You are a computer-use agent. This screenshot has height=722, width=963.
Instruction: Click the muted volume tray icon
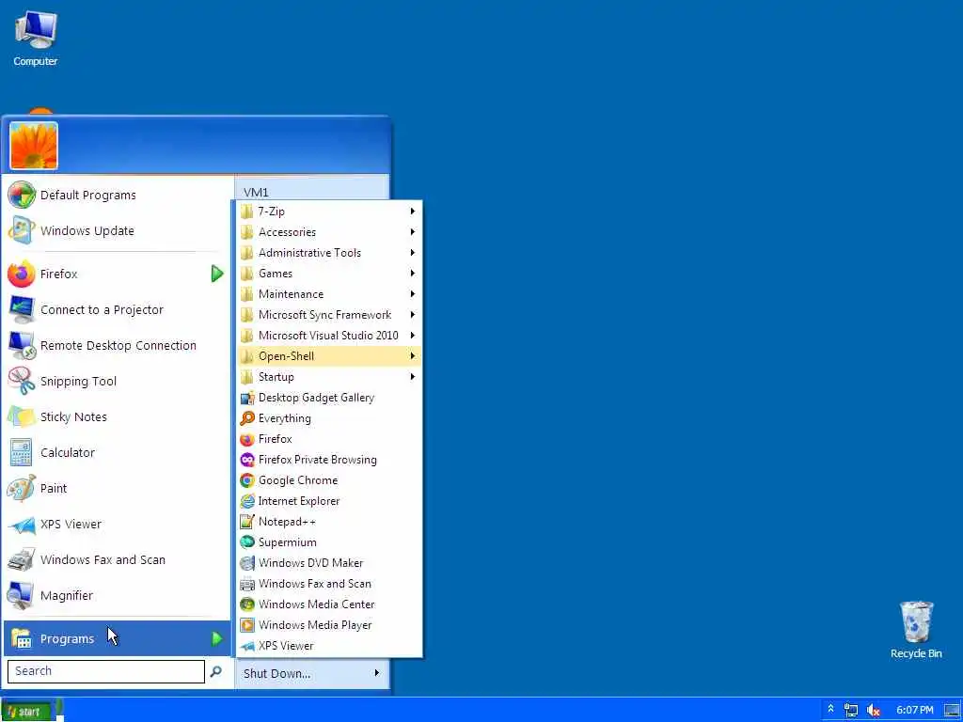tap(873, 711)
